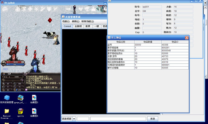Open the 档案(F) menu
The height and width of the screenshot is (124, 208).
coord(66,21)
